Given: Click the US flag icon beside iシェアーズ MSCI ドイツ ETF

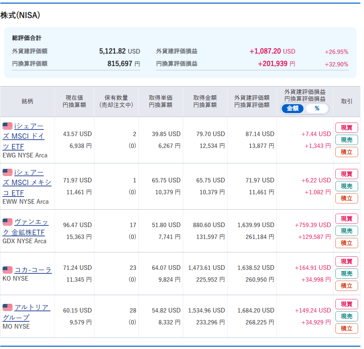Looking at the screenshot, I should pyautogui.click(x=7, y=126).
